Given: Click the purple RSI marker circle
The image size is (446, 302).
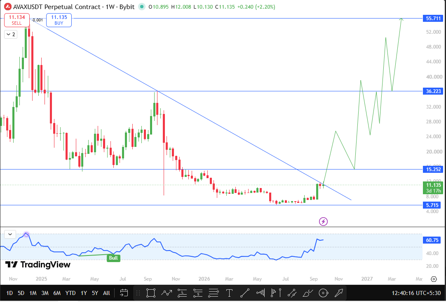Looking at the screenshot, I should tap(26, 235).
